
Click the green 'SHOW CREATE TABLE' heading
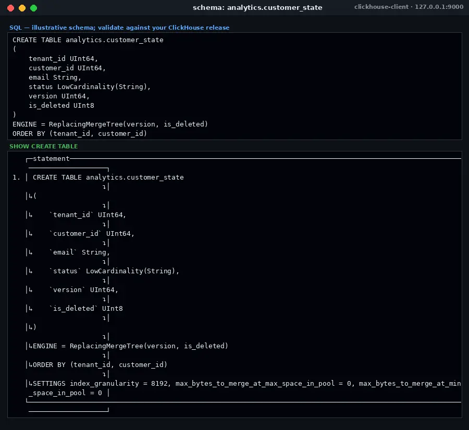click(44, 146)
